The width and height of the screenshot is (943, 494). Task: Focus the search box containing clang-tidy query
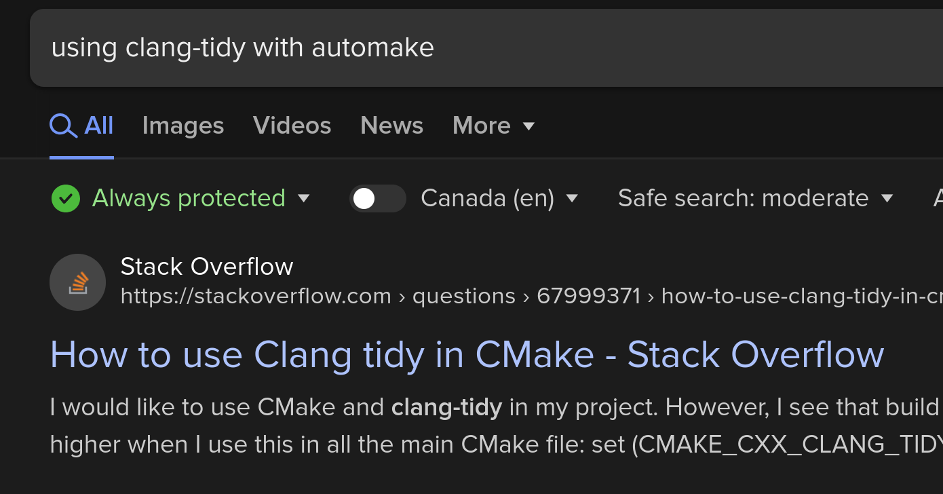(x=475, y=47)
